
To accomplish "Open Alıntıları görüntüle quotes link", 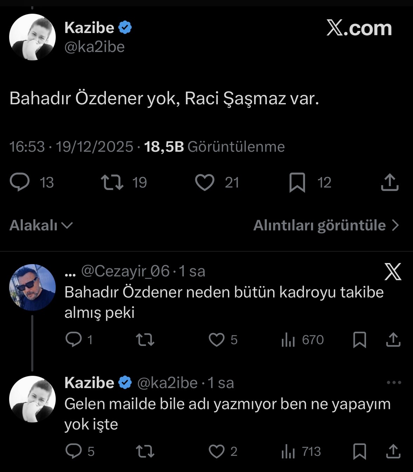I will pos(326,225).
